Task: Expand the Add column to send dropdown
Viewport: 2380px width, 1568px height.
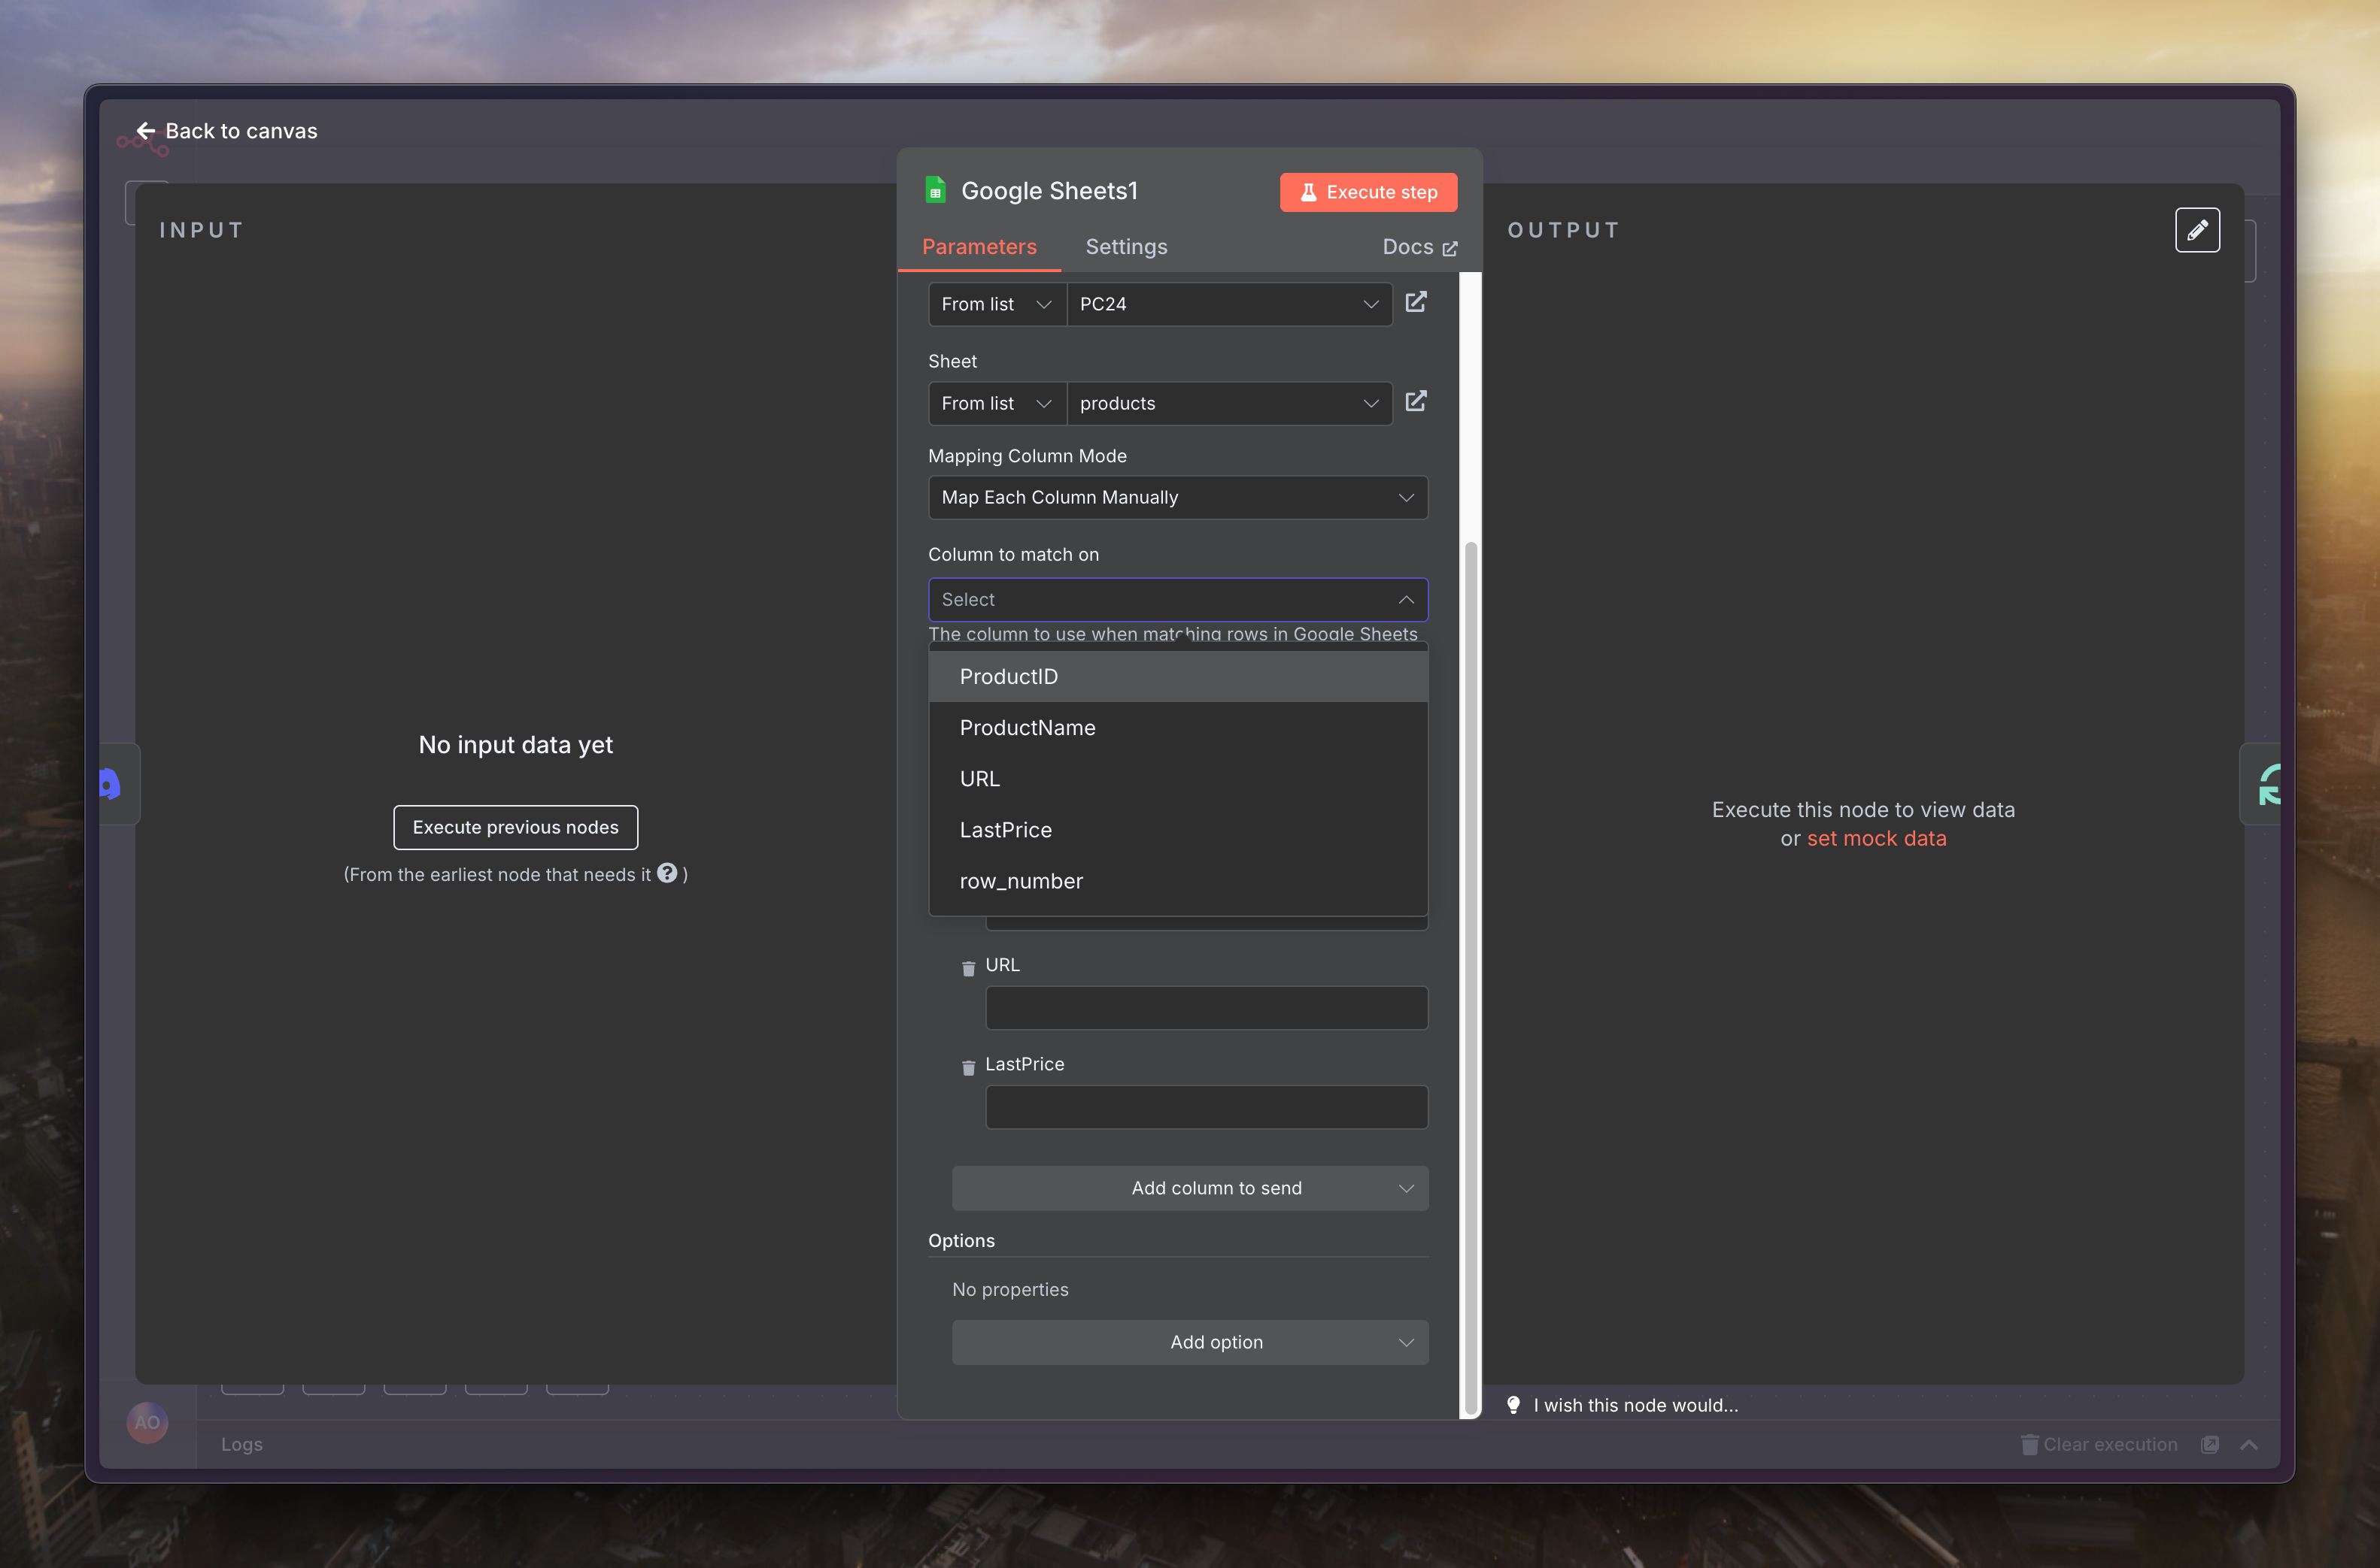Action: (1189, 1188)
